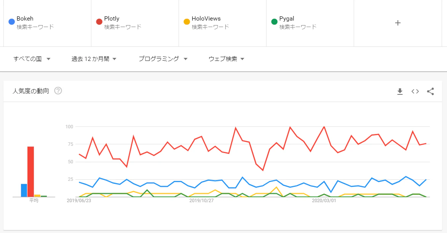Select the HoloViews search term box
The height and width of the screenshot is (233, 447).
[x=206, y=19]
